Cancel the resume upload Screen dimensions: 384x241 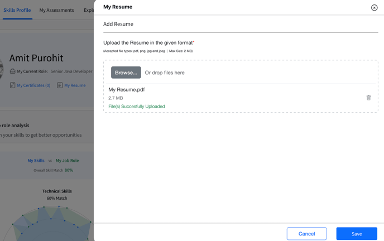tap(306, 234)
